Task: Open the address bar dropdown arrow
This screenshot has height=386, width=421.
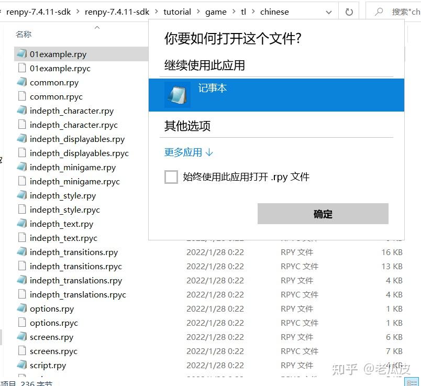Action: (x=328, y=11)
